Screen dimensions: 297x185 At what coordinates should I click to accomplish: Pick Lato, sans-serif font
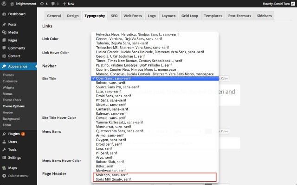click(x=155, y=92)
